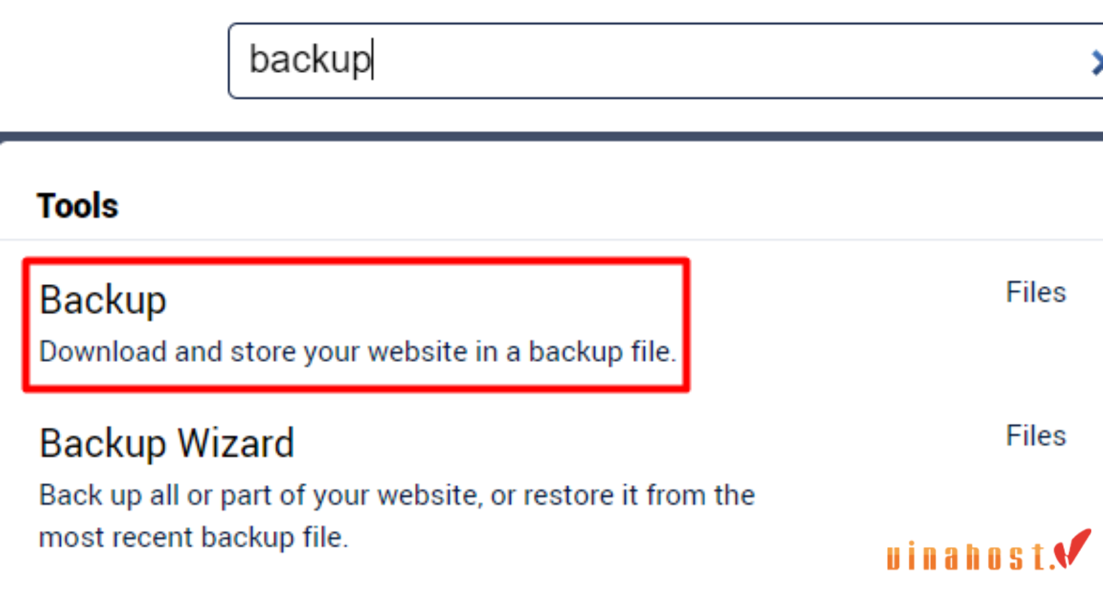This screenshot has width=1103, height=591.
Task: Place cursor after the word backup in search
Action: click(373, 59)
